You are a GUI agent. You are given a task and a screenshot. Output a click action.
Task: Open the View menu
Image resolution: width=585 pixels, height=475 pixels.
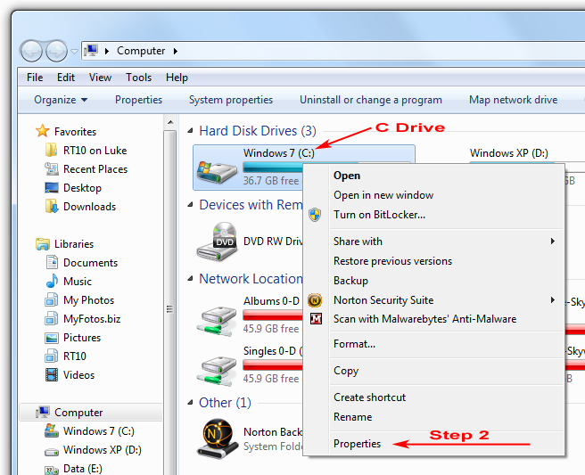[100, 78]
